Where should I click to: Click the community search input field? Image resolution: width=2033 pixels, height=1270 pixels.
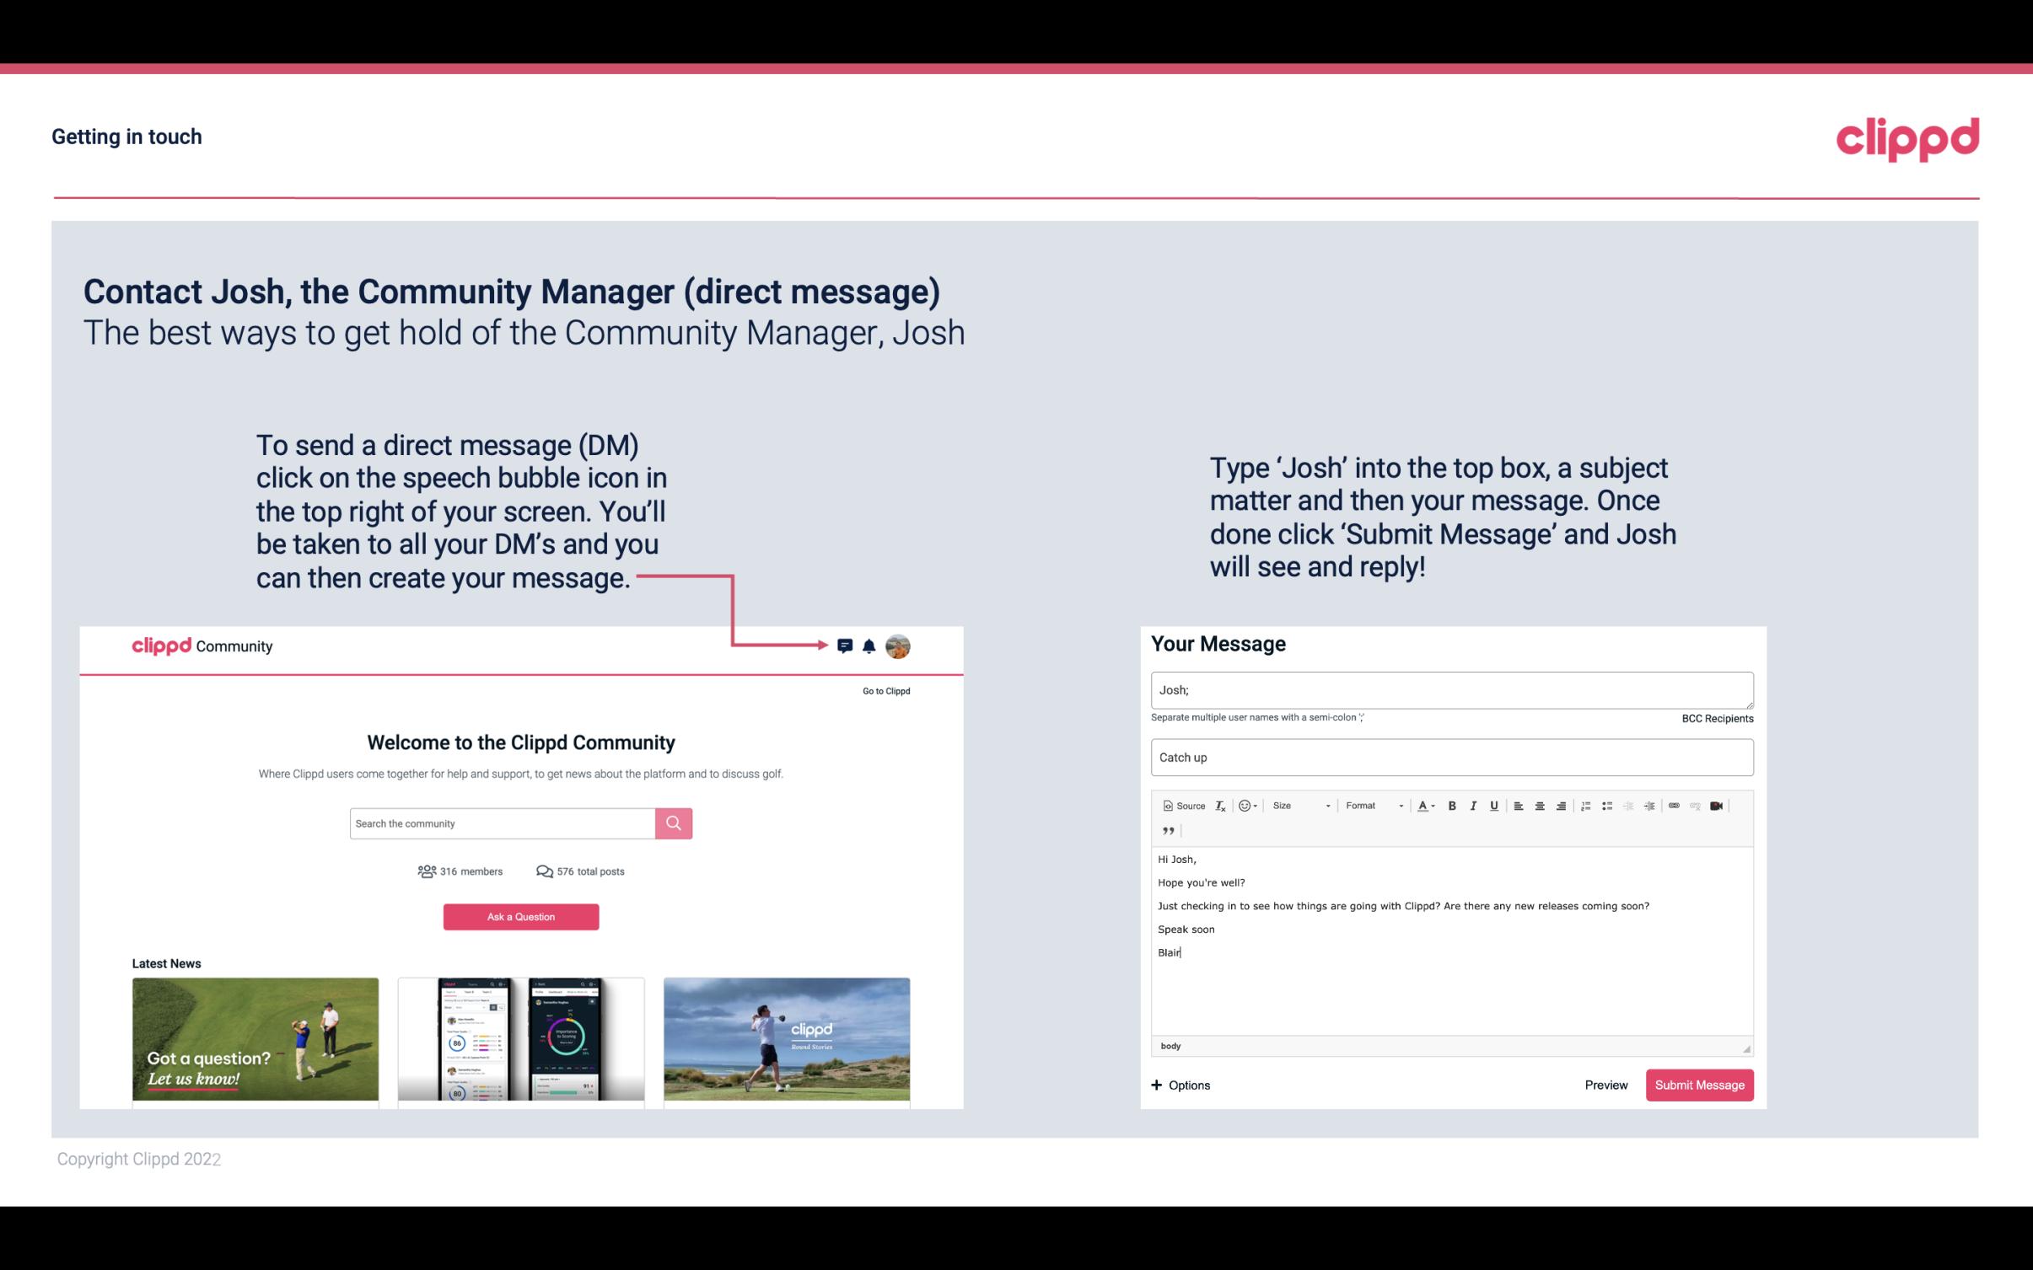click(x=501, y=823)
